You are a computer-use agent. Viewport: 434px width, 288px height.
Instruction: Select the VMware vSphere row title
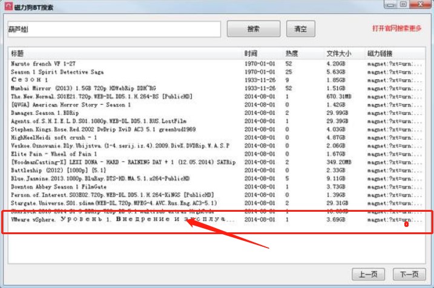tap(122, 220)
